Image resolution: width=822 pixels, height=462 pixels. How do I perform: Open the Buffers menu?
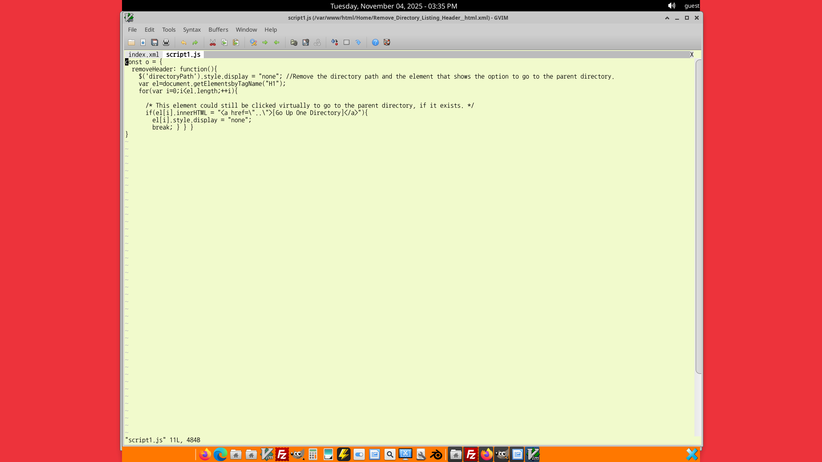pos(218,30)
